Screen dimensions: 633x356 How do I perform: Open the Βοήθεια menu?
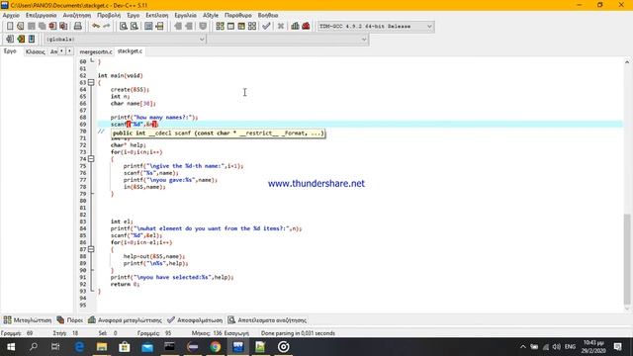[x=268, y=16]
